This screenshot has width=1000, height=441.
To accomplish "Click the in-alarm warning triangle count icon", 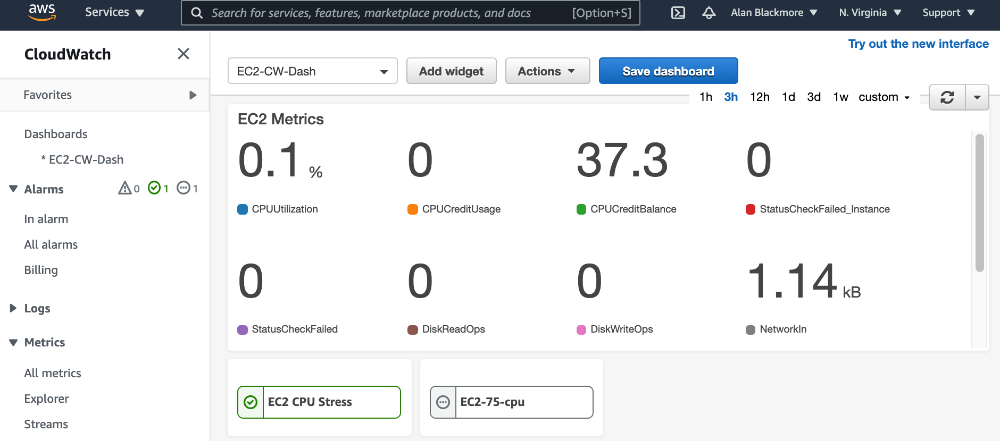I will (129, 188).
